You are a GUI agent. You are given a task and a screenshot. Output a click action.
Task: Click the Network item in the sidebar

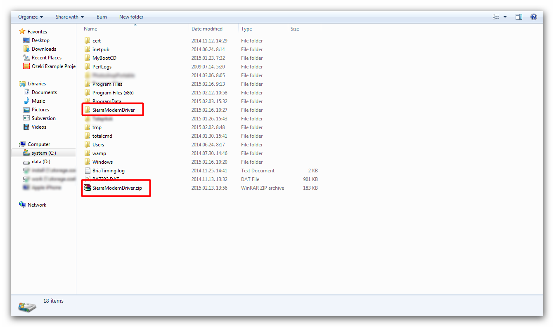click(x=37, y=205)
